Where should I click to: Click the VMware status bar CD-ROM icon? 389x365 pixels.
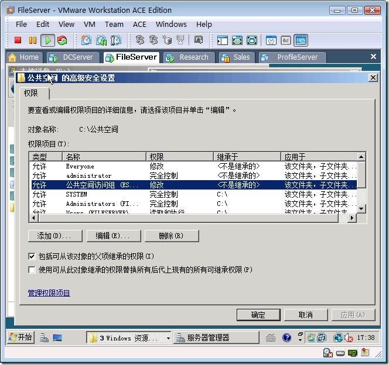(327, 353)
